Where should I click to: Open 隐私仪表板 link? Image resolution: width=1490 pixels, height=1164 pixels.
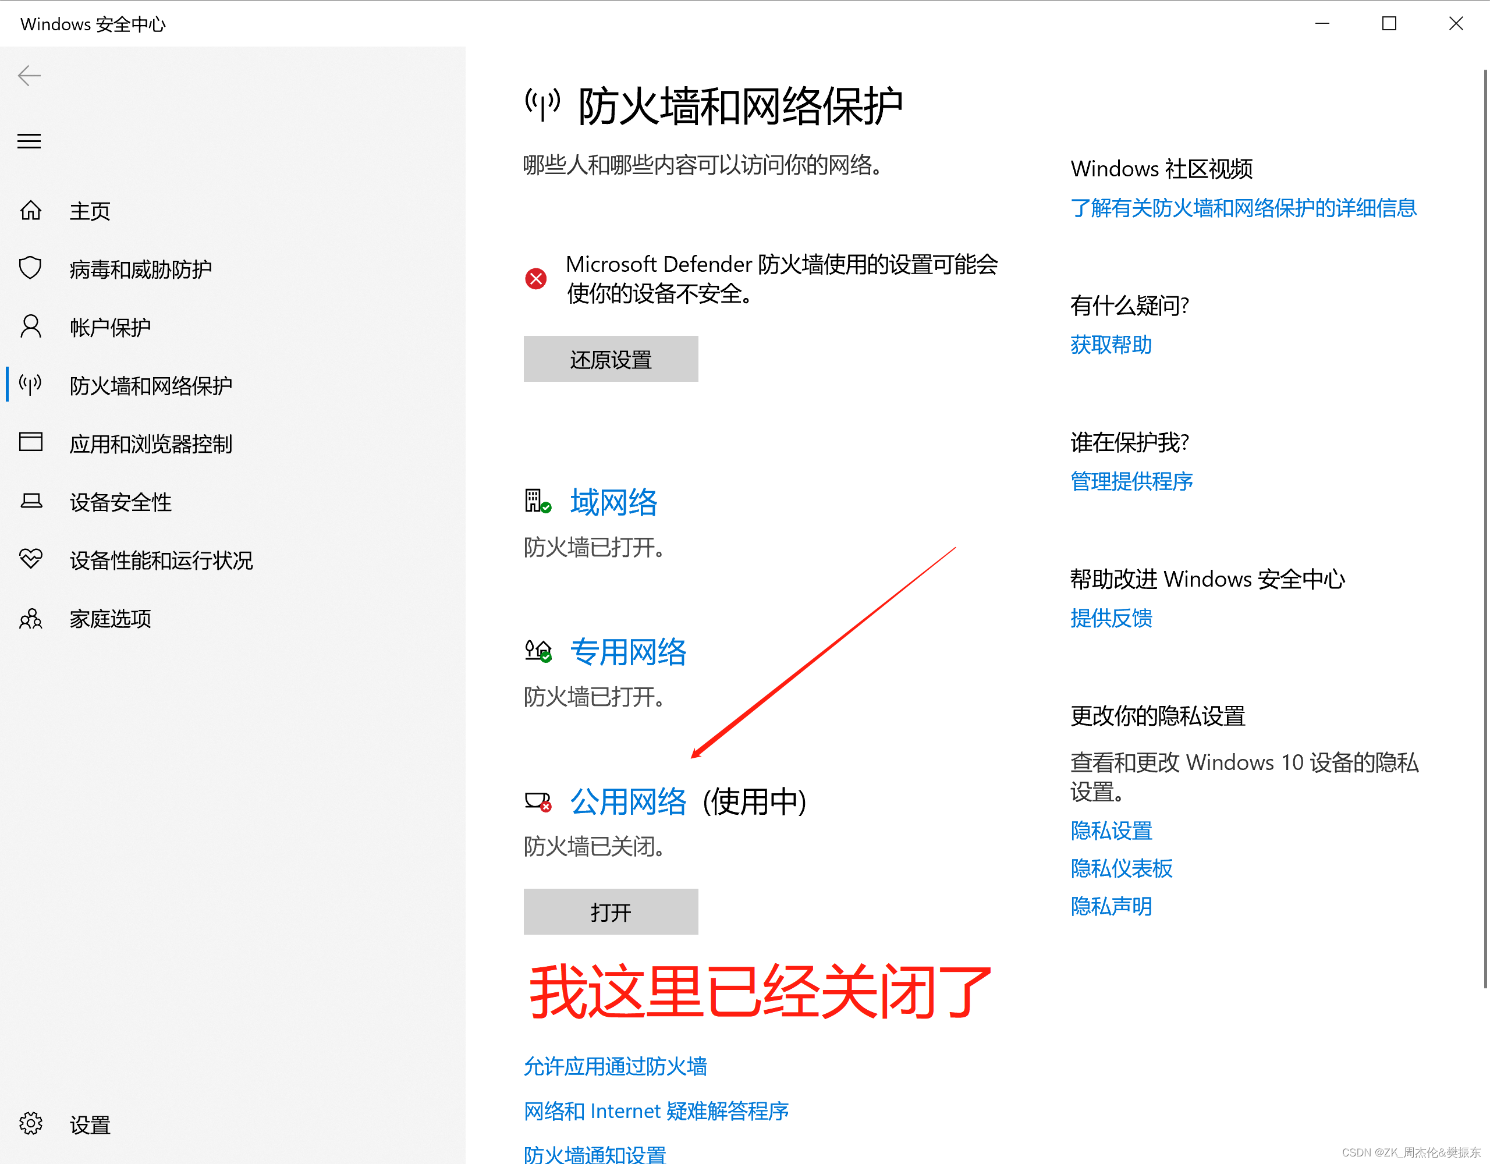pos(1121,868)
